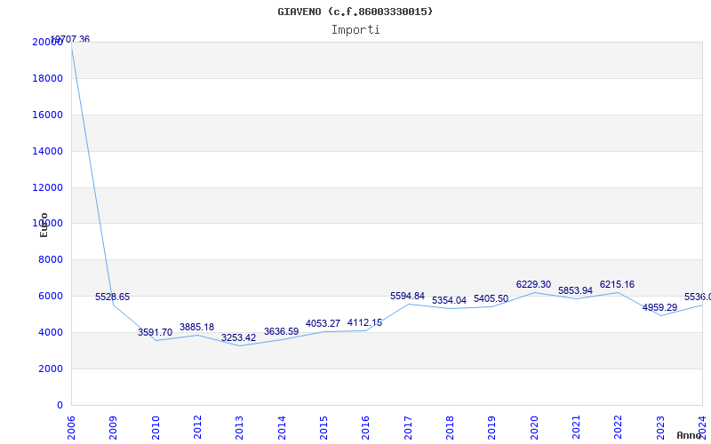Click y-axis tick label 12000
711x444 pixels.
tap(48, 187)
